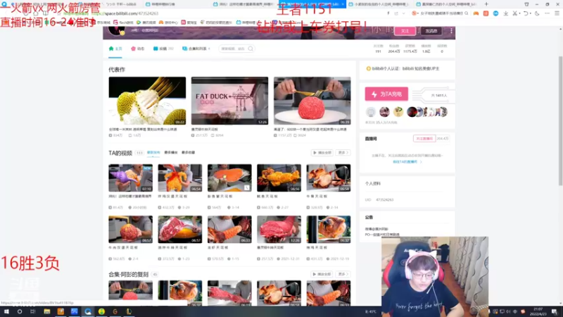Click the 粉丝数 204.4万 followers count
Screen dimensions: 563x317
coord(394,49)
